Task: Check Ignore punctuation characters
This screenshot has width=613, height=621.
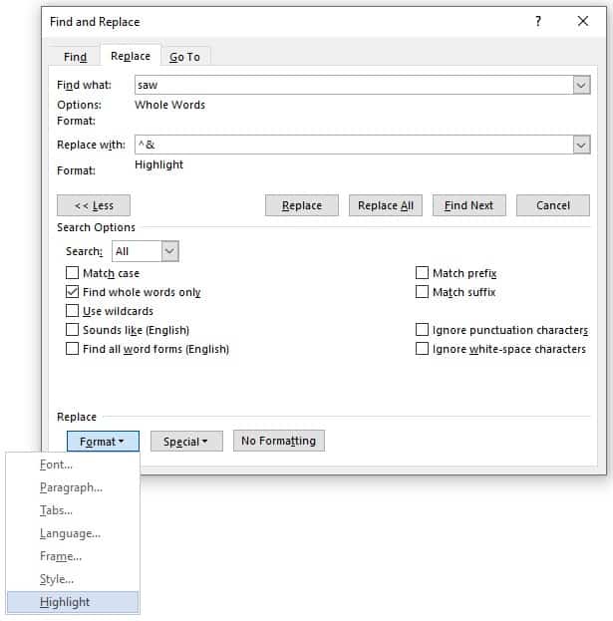Action: pyautogui.click(x=423, y=330)
